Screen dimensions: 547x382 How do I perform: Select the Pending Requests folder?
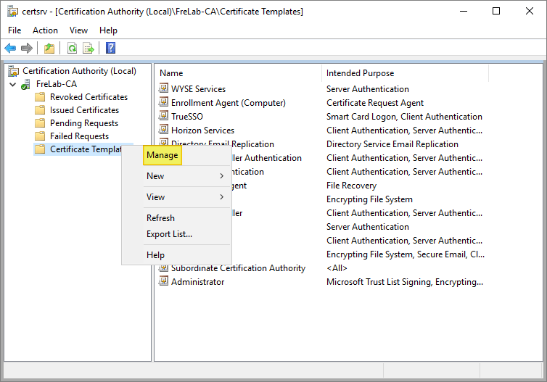(x=83, y=123)
